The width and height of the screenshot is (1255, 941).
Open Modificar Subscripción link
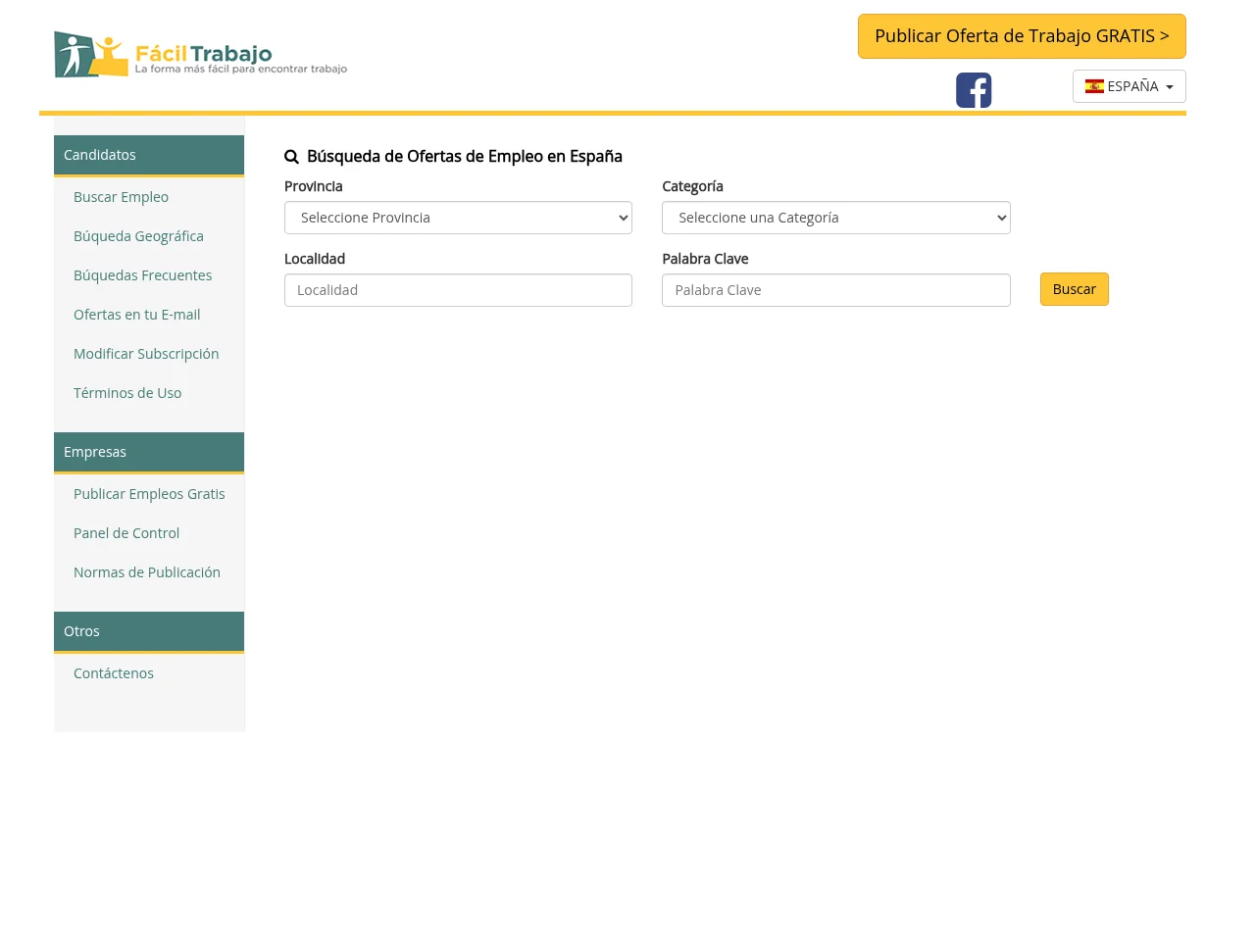[146, 354]
